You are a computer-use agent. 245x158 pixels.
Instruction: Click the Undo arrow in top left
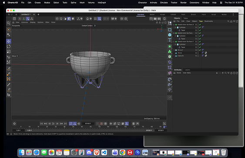[x=9, y=14]
